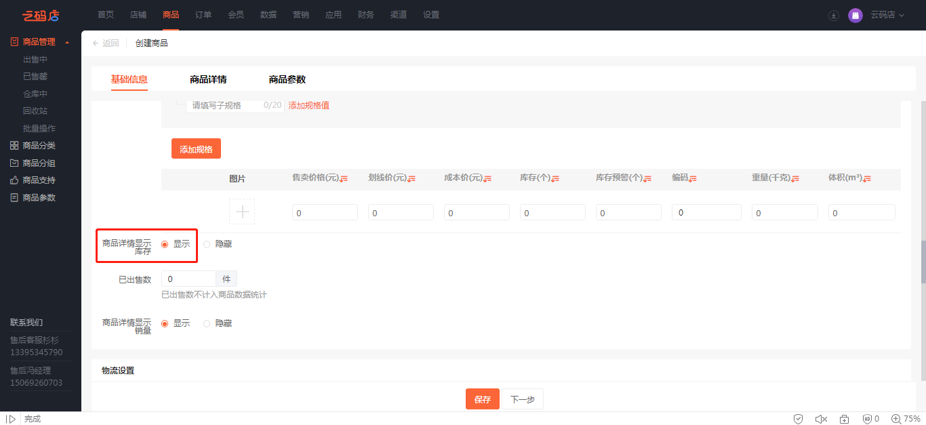926x425 pixels.
Task: Click the 已出售数 input field
Action: tap(188, 279)
